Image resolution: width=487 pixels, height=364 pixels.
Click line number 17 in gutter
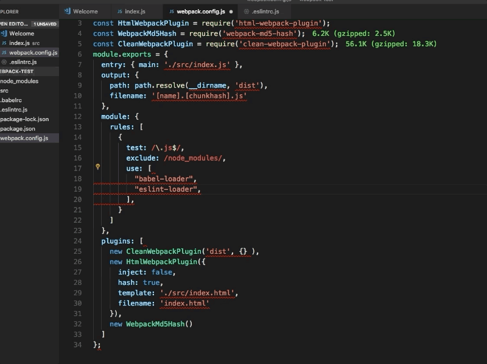(78, 169)
